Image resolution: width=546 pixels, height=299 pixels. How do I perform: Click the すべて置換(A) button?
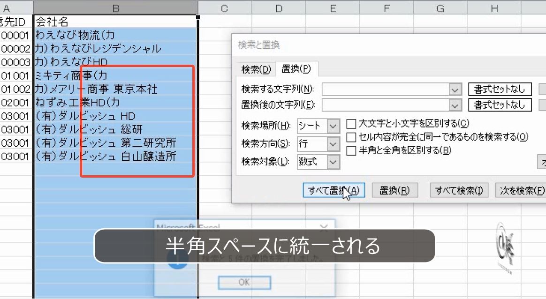[x=334, y=190]
